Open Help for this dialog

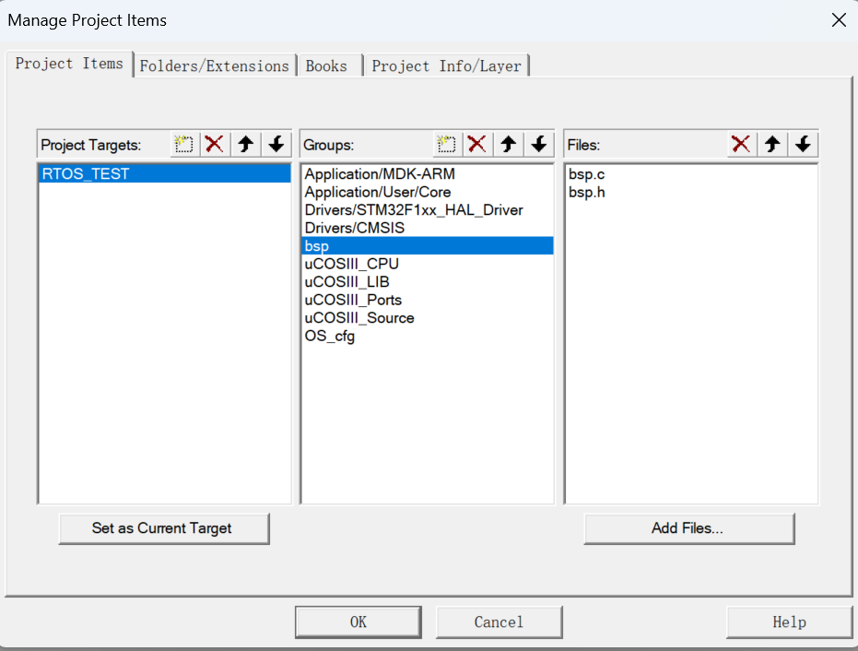tap(789, 622)
